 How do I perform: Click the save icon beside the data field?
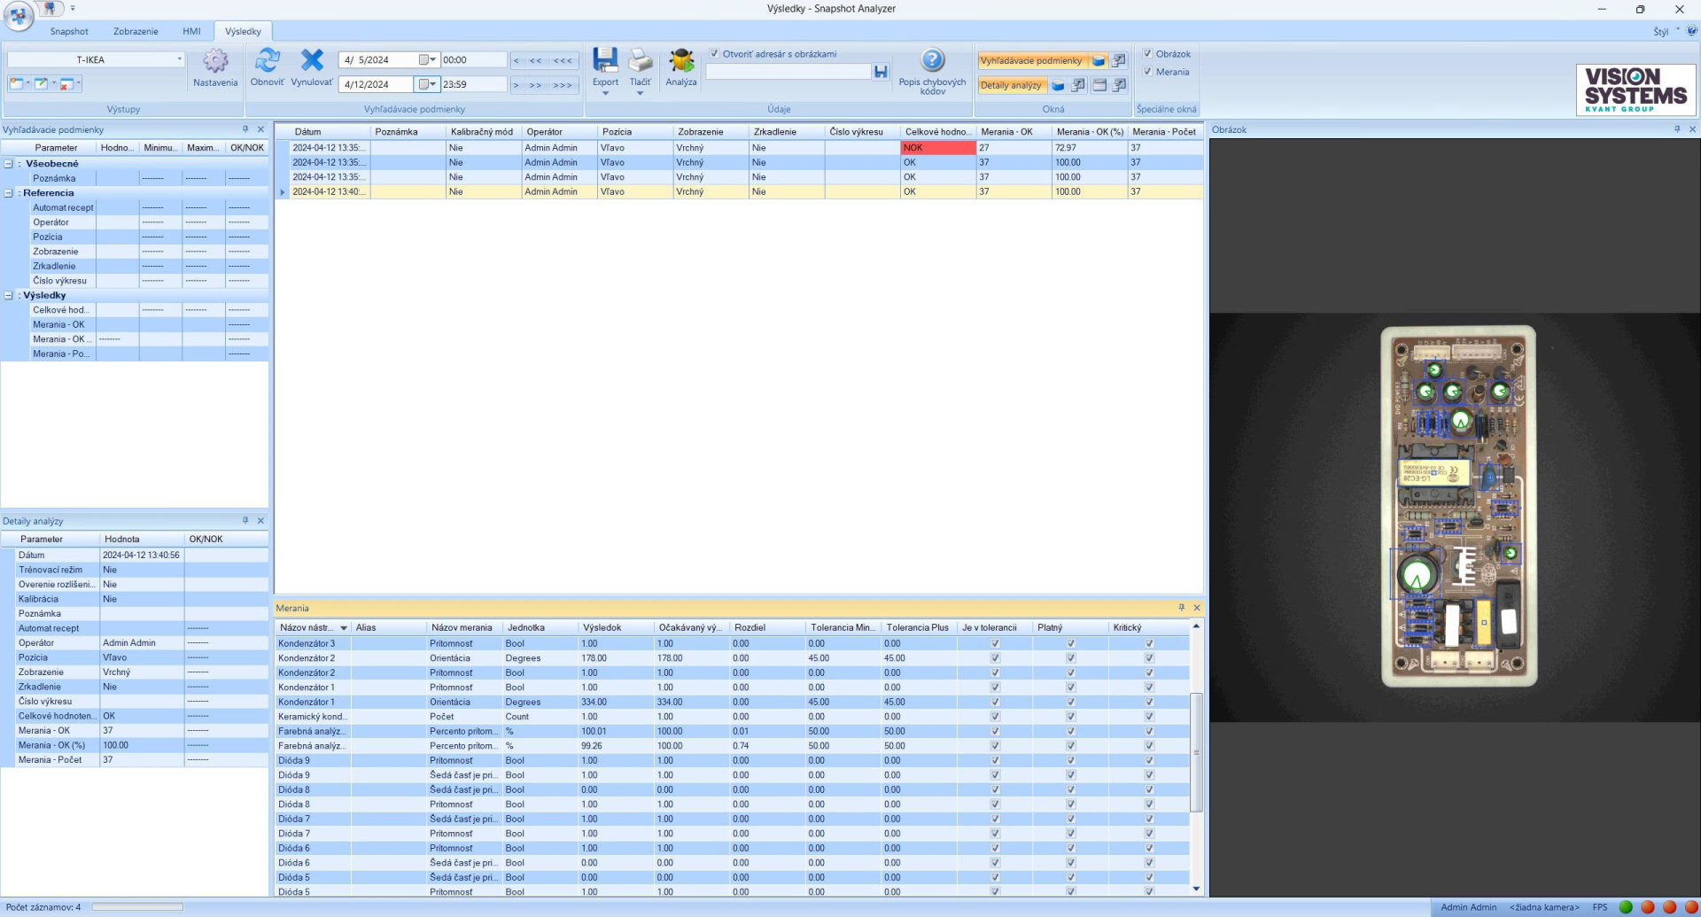point(881,72)
